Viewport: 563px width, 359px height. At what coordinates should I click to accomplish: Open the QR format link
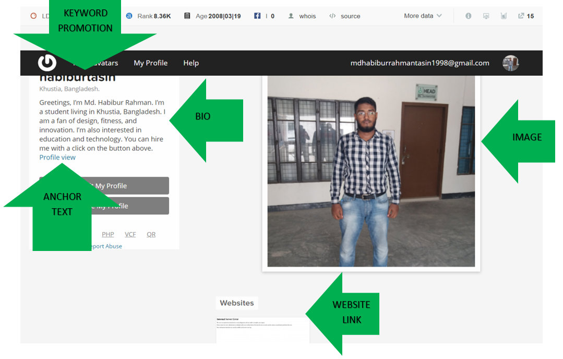151,234
